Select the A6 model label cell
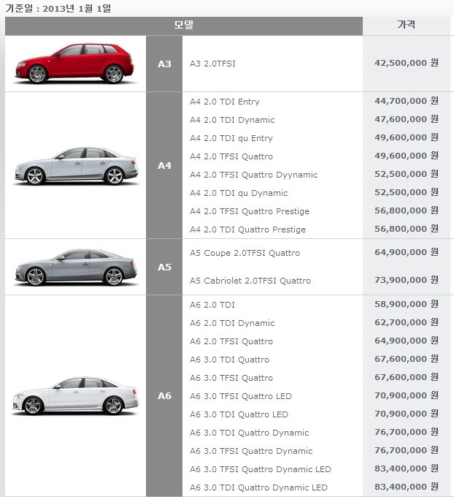The image size is (454, 497). pyautogui.click(x=164, y=395)
